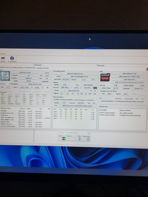
Task: Select the 666.7 row in the timings table
Action: (74, 118)
